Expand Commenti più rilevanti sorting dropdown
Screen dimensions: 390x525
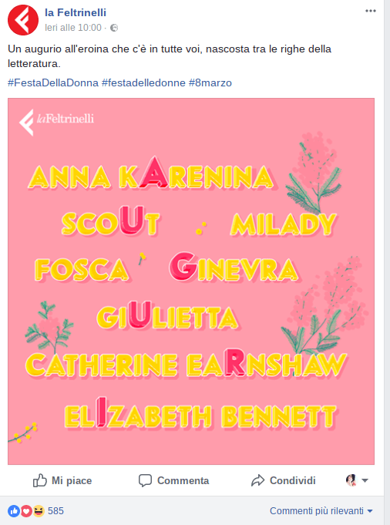(x=321, y=511)
